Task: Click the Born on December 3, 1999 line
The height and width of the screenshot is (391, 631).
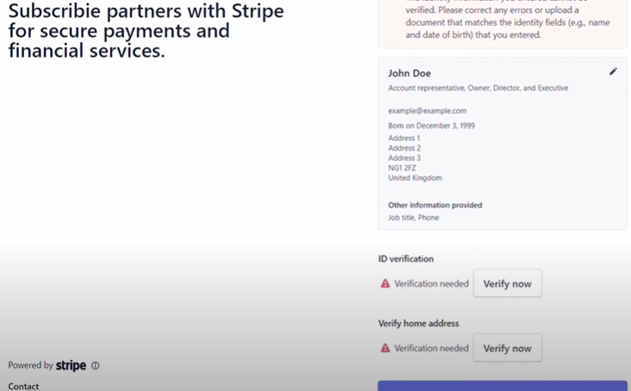Action: coord(431,126)
